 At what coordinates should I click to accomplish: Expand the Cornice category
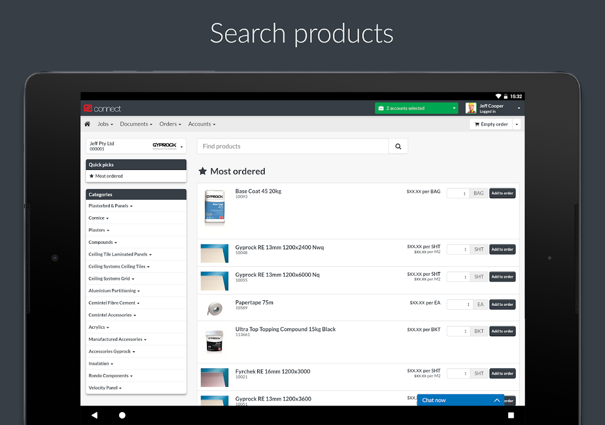click(x=136, y=218)
